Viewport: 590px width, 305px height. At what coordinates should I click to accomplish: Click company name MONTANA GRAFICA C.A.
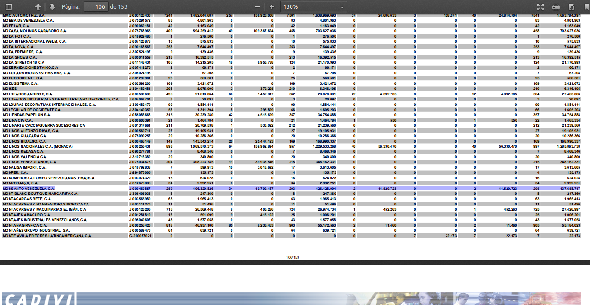point(25,225)
